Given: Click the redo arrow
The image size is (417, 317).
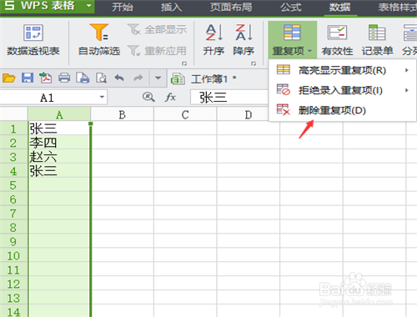Looking at the screenshot, I should [138, 78].
